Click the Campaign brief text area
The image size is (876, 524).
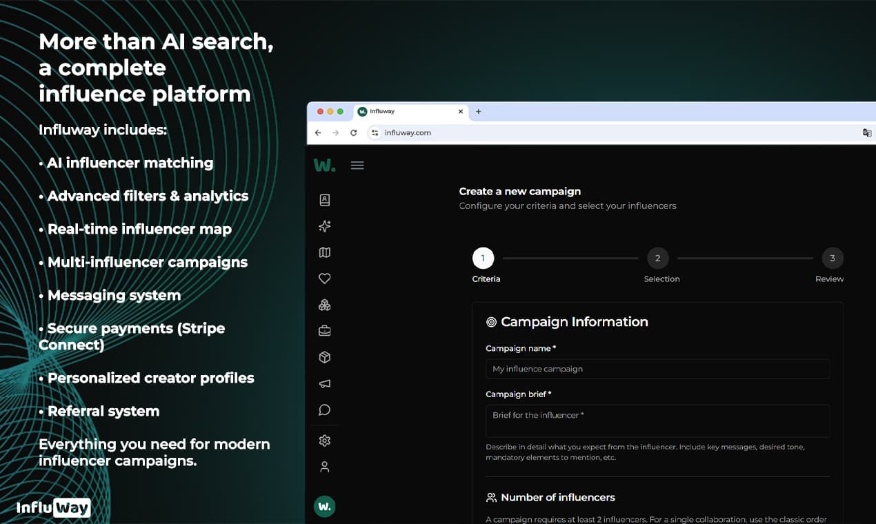point(657,421)
